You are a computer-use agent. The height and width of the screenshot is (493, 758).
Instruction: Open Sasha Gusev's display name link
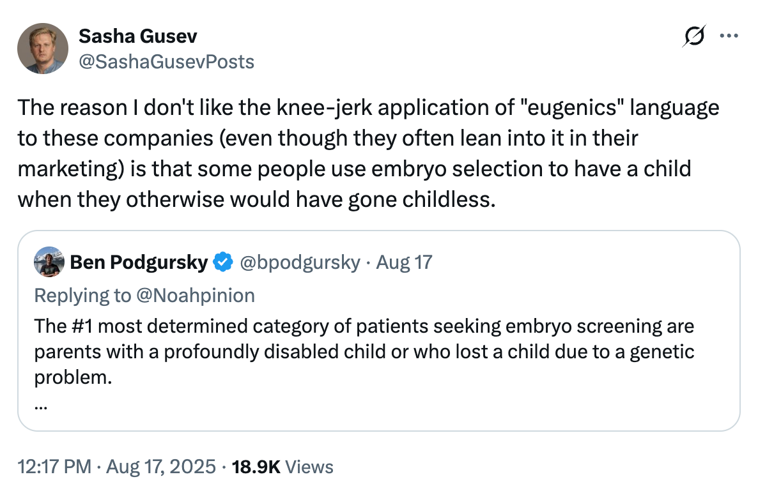click(x=137, y=36)
